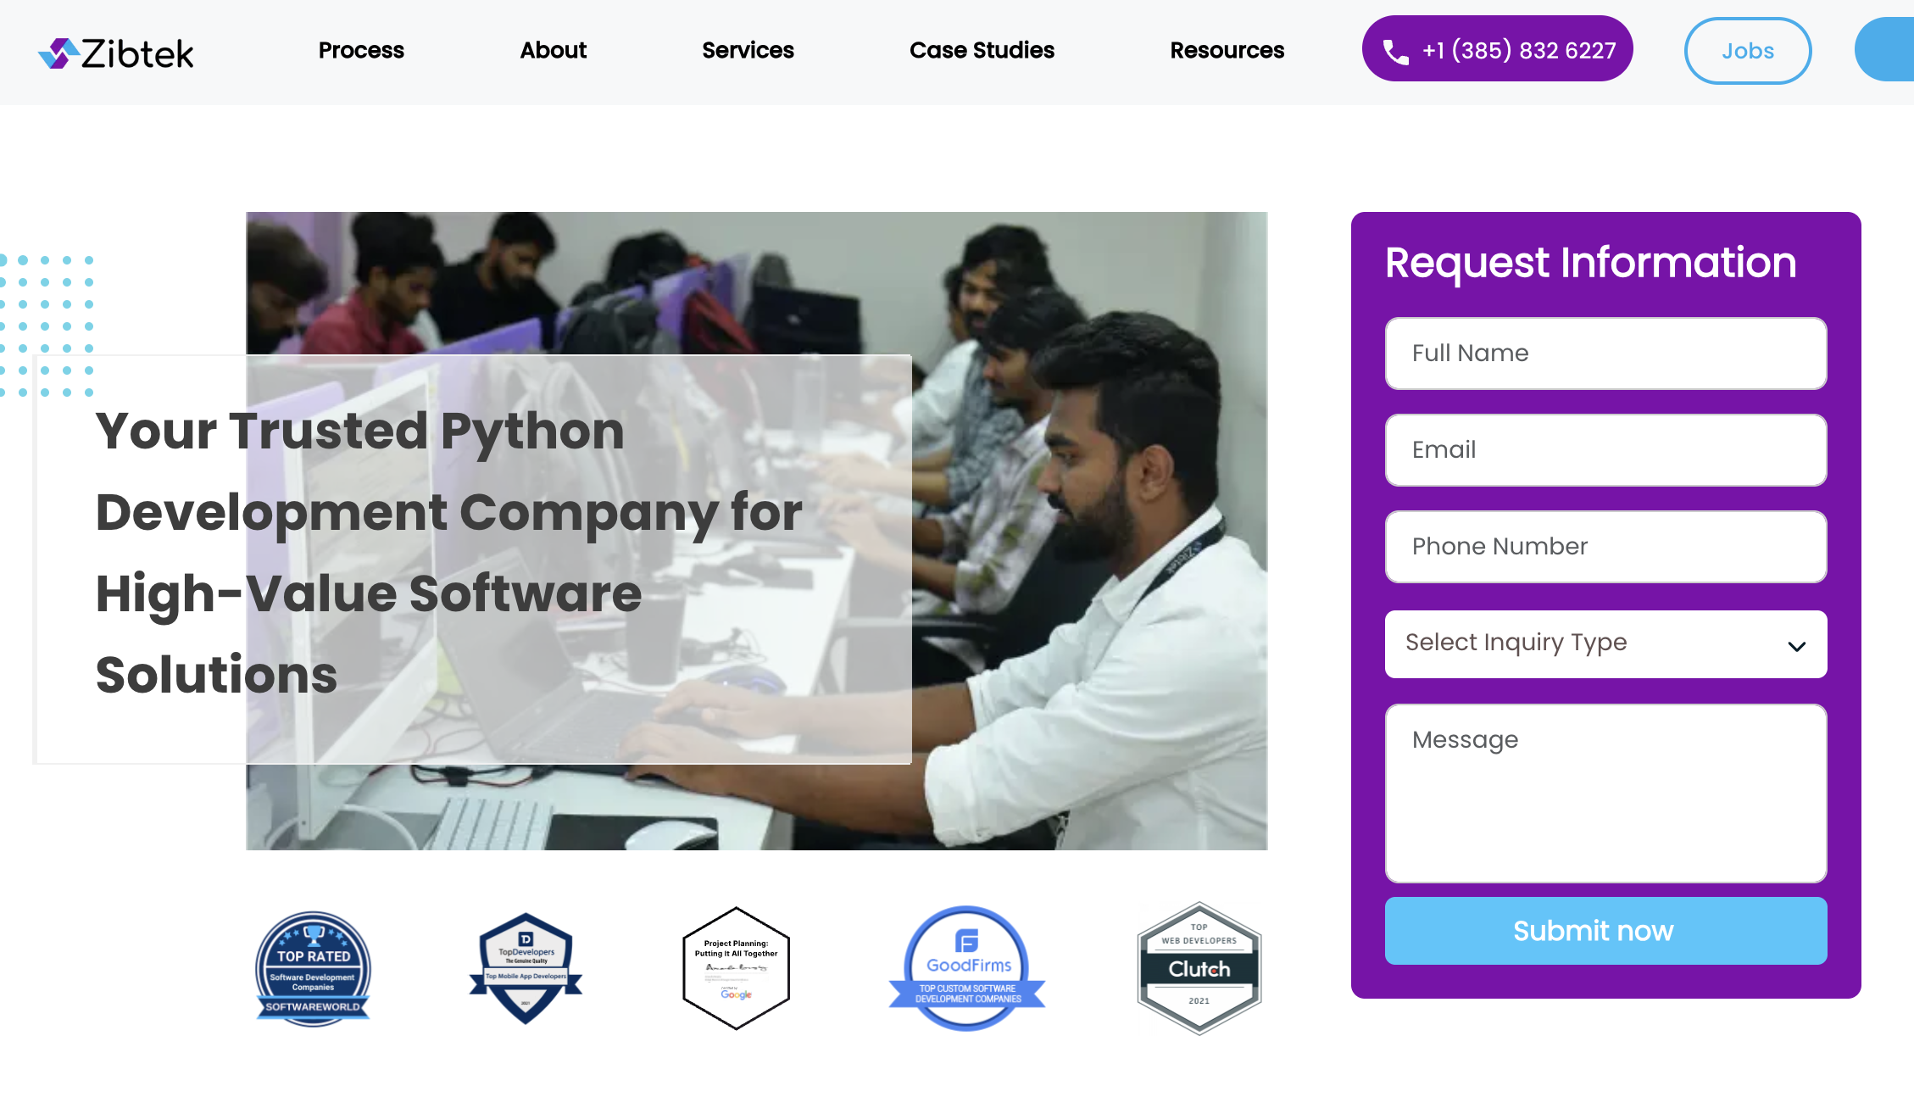The width and height of the screenshot is (1914, 1097).
Task: Open the SoftwareWorld Top Rated badge
Action: point(313,969)
